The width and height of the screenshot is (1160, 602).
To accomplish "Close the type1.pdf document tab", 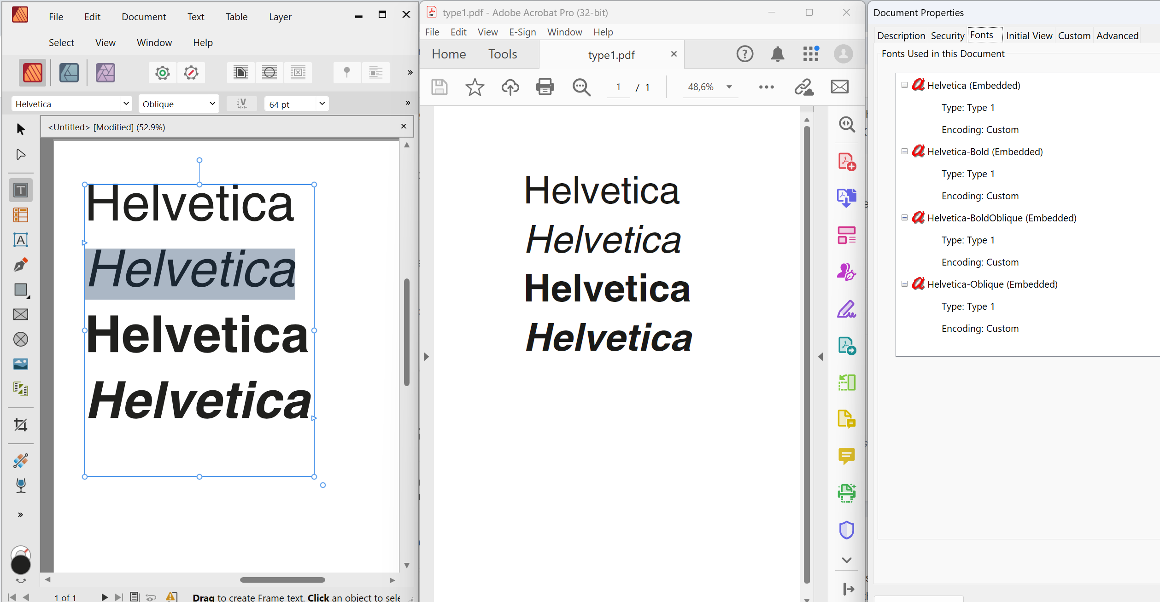I will click(674, 54).
